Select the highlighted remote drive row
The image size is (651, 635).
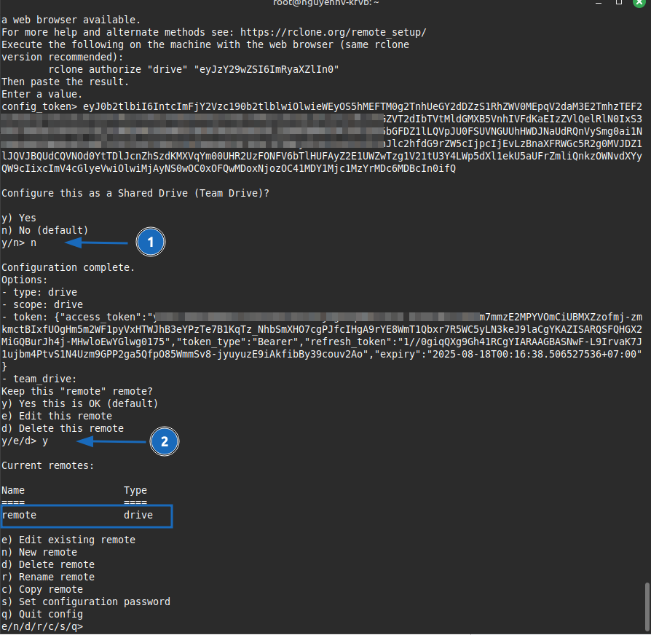[87, 516]
